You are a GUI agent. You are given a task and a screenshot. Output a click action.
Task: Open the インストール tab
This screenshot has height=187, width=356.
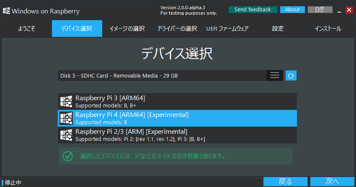point(328,29)
